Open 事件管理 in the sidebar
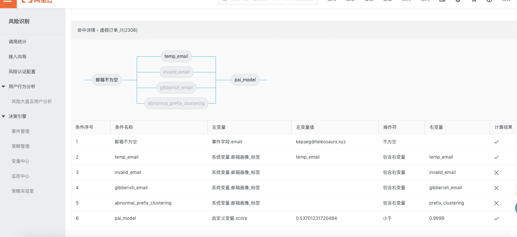This screenshot has height=237, width=517. (x=21, y=131)
